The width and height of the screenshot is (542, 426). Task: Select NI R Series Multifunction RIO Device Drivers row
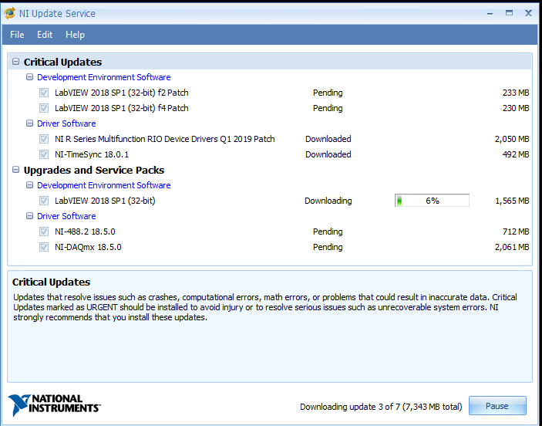coord(270,139)
